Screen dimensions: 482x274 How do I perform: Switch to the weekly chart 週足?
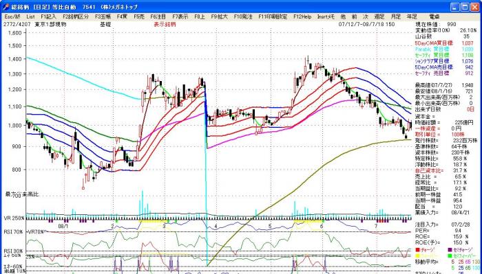click(x=379, y=17)
